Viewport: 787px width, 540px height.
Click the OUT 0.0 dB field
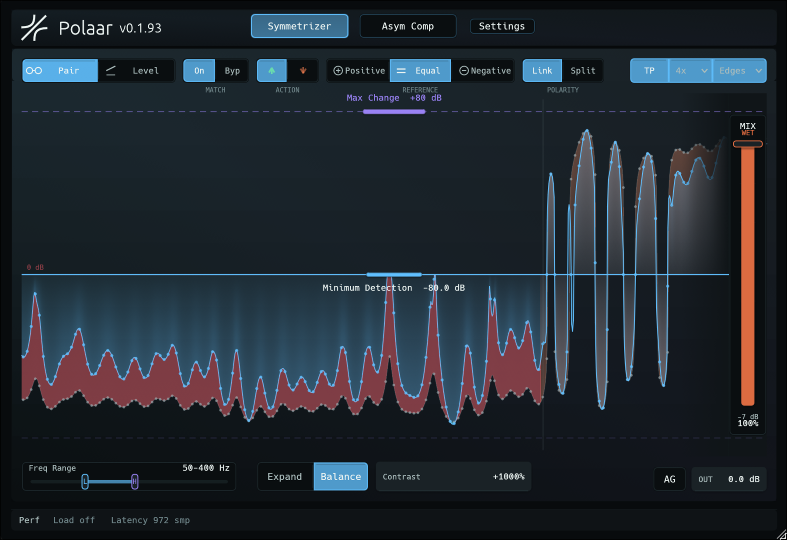coord(729,479)
